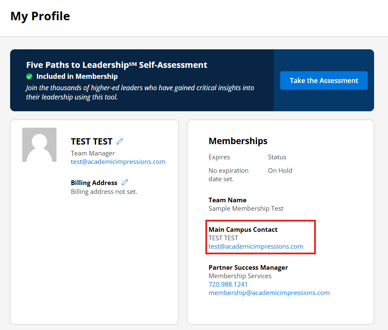Click the Team Manager role text
Viewport: 388px width, 330px height.
coord(93,153)
